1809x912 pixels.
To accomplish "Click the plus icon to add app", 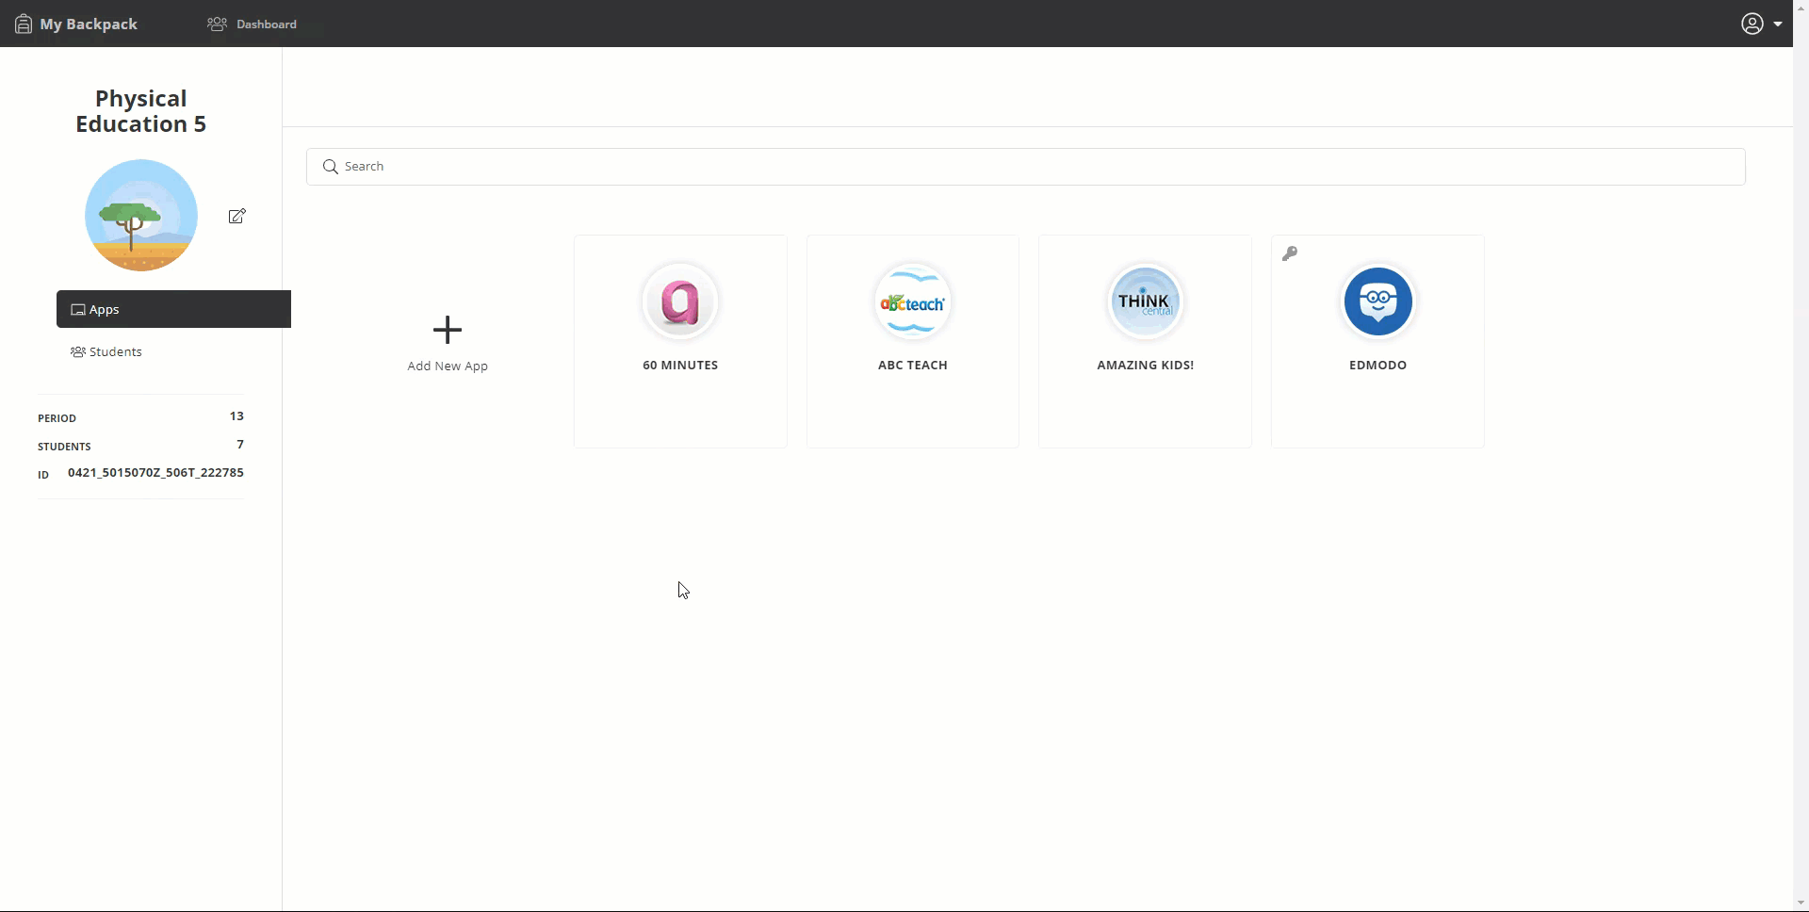I will click(448, 330).
